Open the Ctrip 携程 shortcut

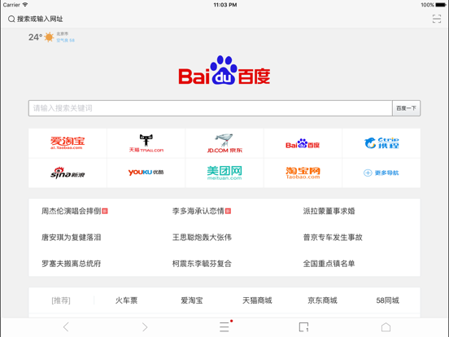pos(381,143)
